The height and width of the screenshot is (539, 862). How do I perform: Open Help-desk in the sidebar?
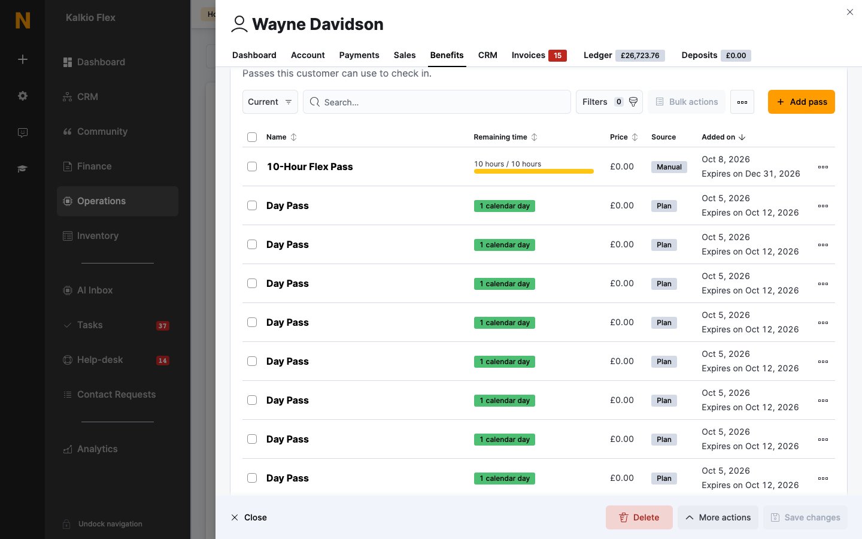pos(117,360)
